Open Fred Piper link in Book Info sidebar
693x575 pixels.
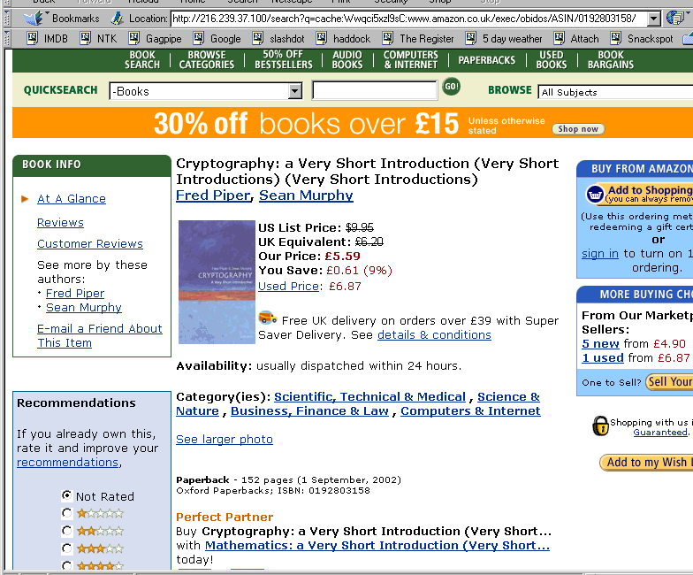[x=75, y=294]
